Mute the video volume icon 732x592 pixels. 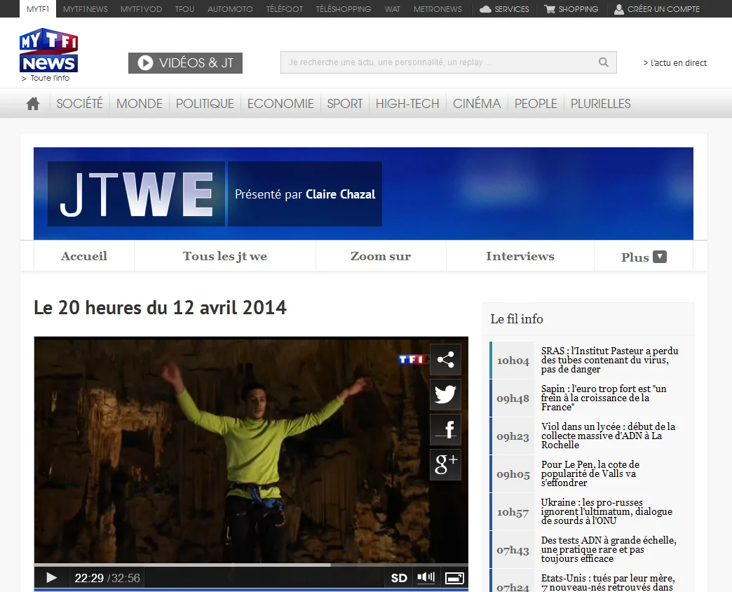pos(426,577)
